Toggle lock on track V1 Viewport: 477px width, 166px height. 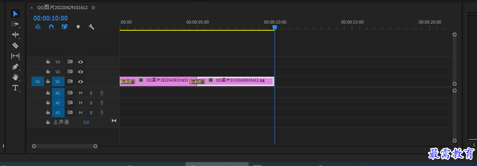click(x=48, y=81)
